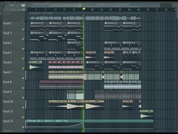The height and width of the screenshot is (134, 178).
Task: Mute Track 5 with its green dot
Action: [x=23, y=58]
